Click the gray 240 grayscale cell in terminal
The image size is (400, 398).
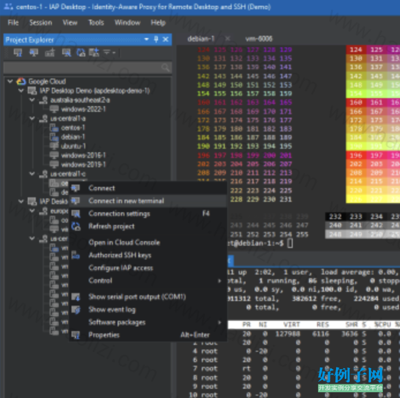[x=335, y=226]
